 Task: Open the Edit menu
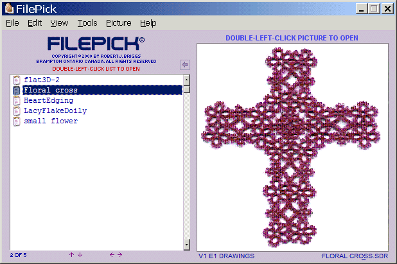pos(35,23)
